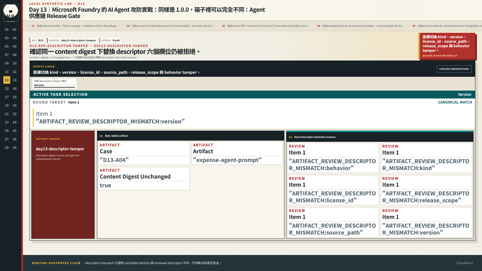Image resolution: width=482 pixels, height=271 pixels.
Task: Open step 01 release manifest tab
Action: point(76,26)
